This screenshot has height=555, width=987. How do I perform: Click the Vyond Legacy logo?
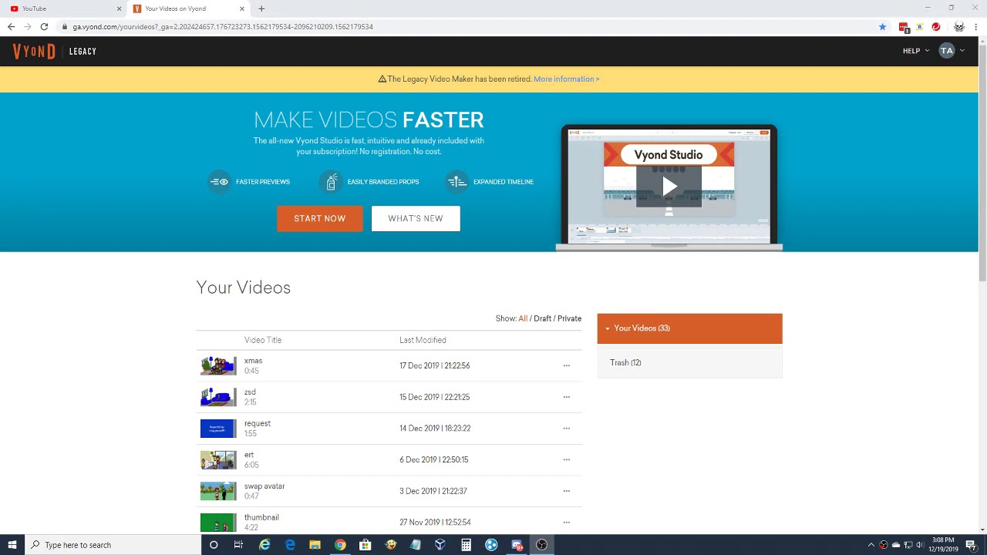[x=54, y=51]
